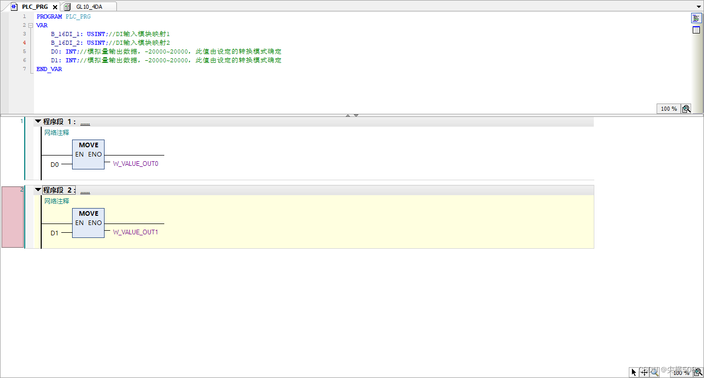
Task: Click the ENO pin of network 2 MOVE
Action: coord(95,223)
